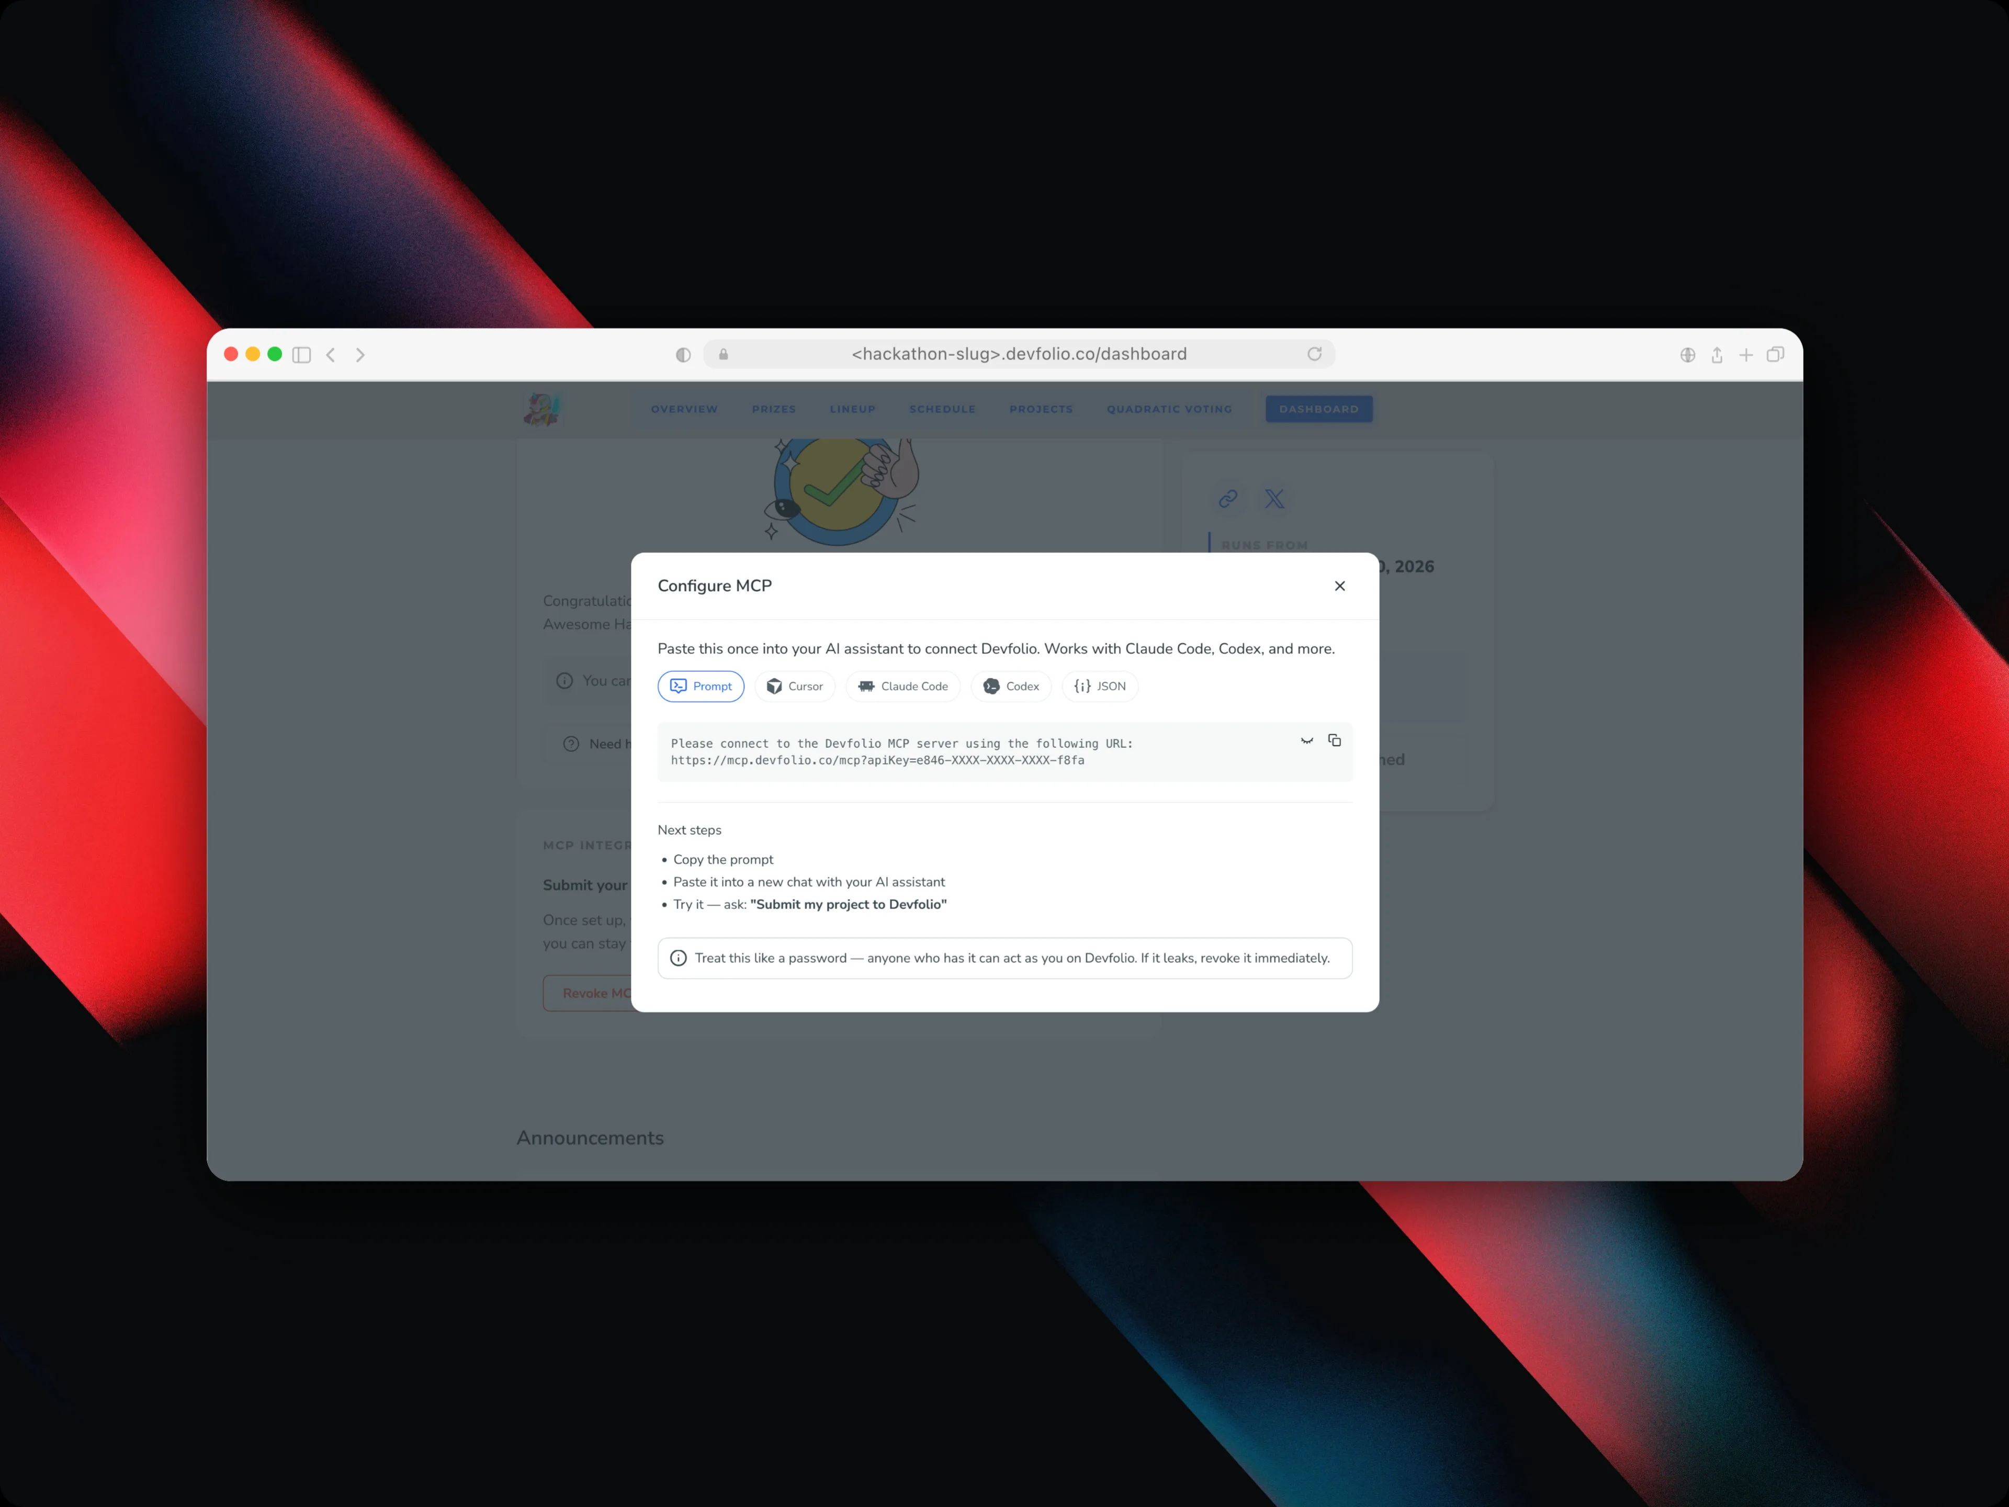The height and width of the screenshot is (1507, 2009).
Task: Click the globe icon in the Safari toolbar
Action: [1687, 354]
